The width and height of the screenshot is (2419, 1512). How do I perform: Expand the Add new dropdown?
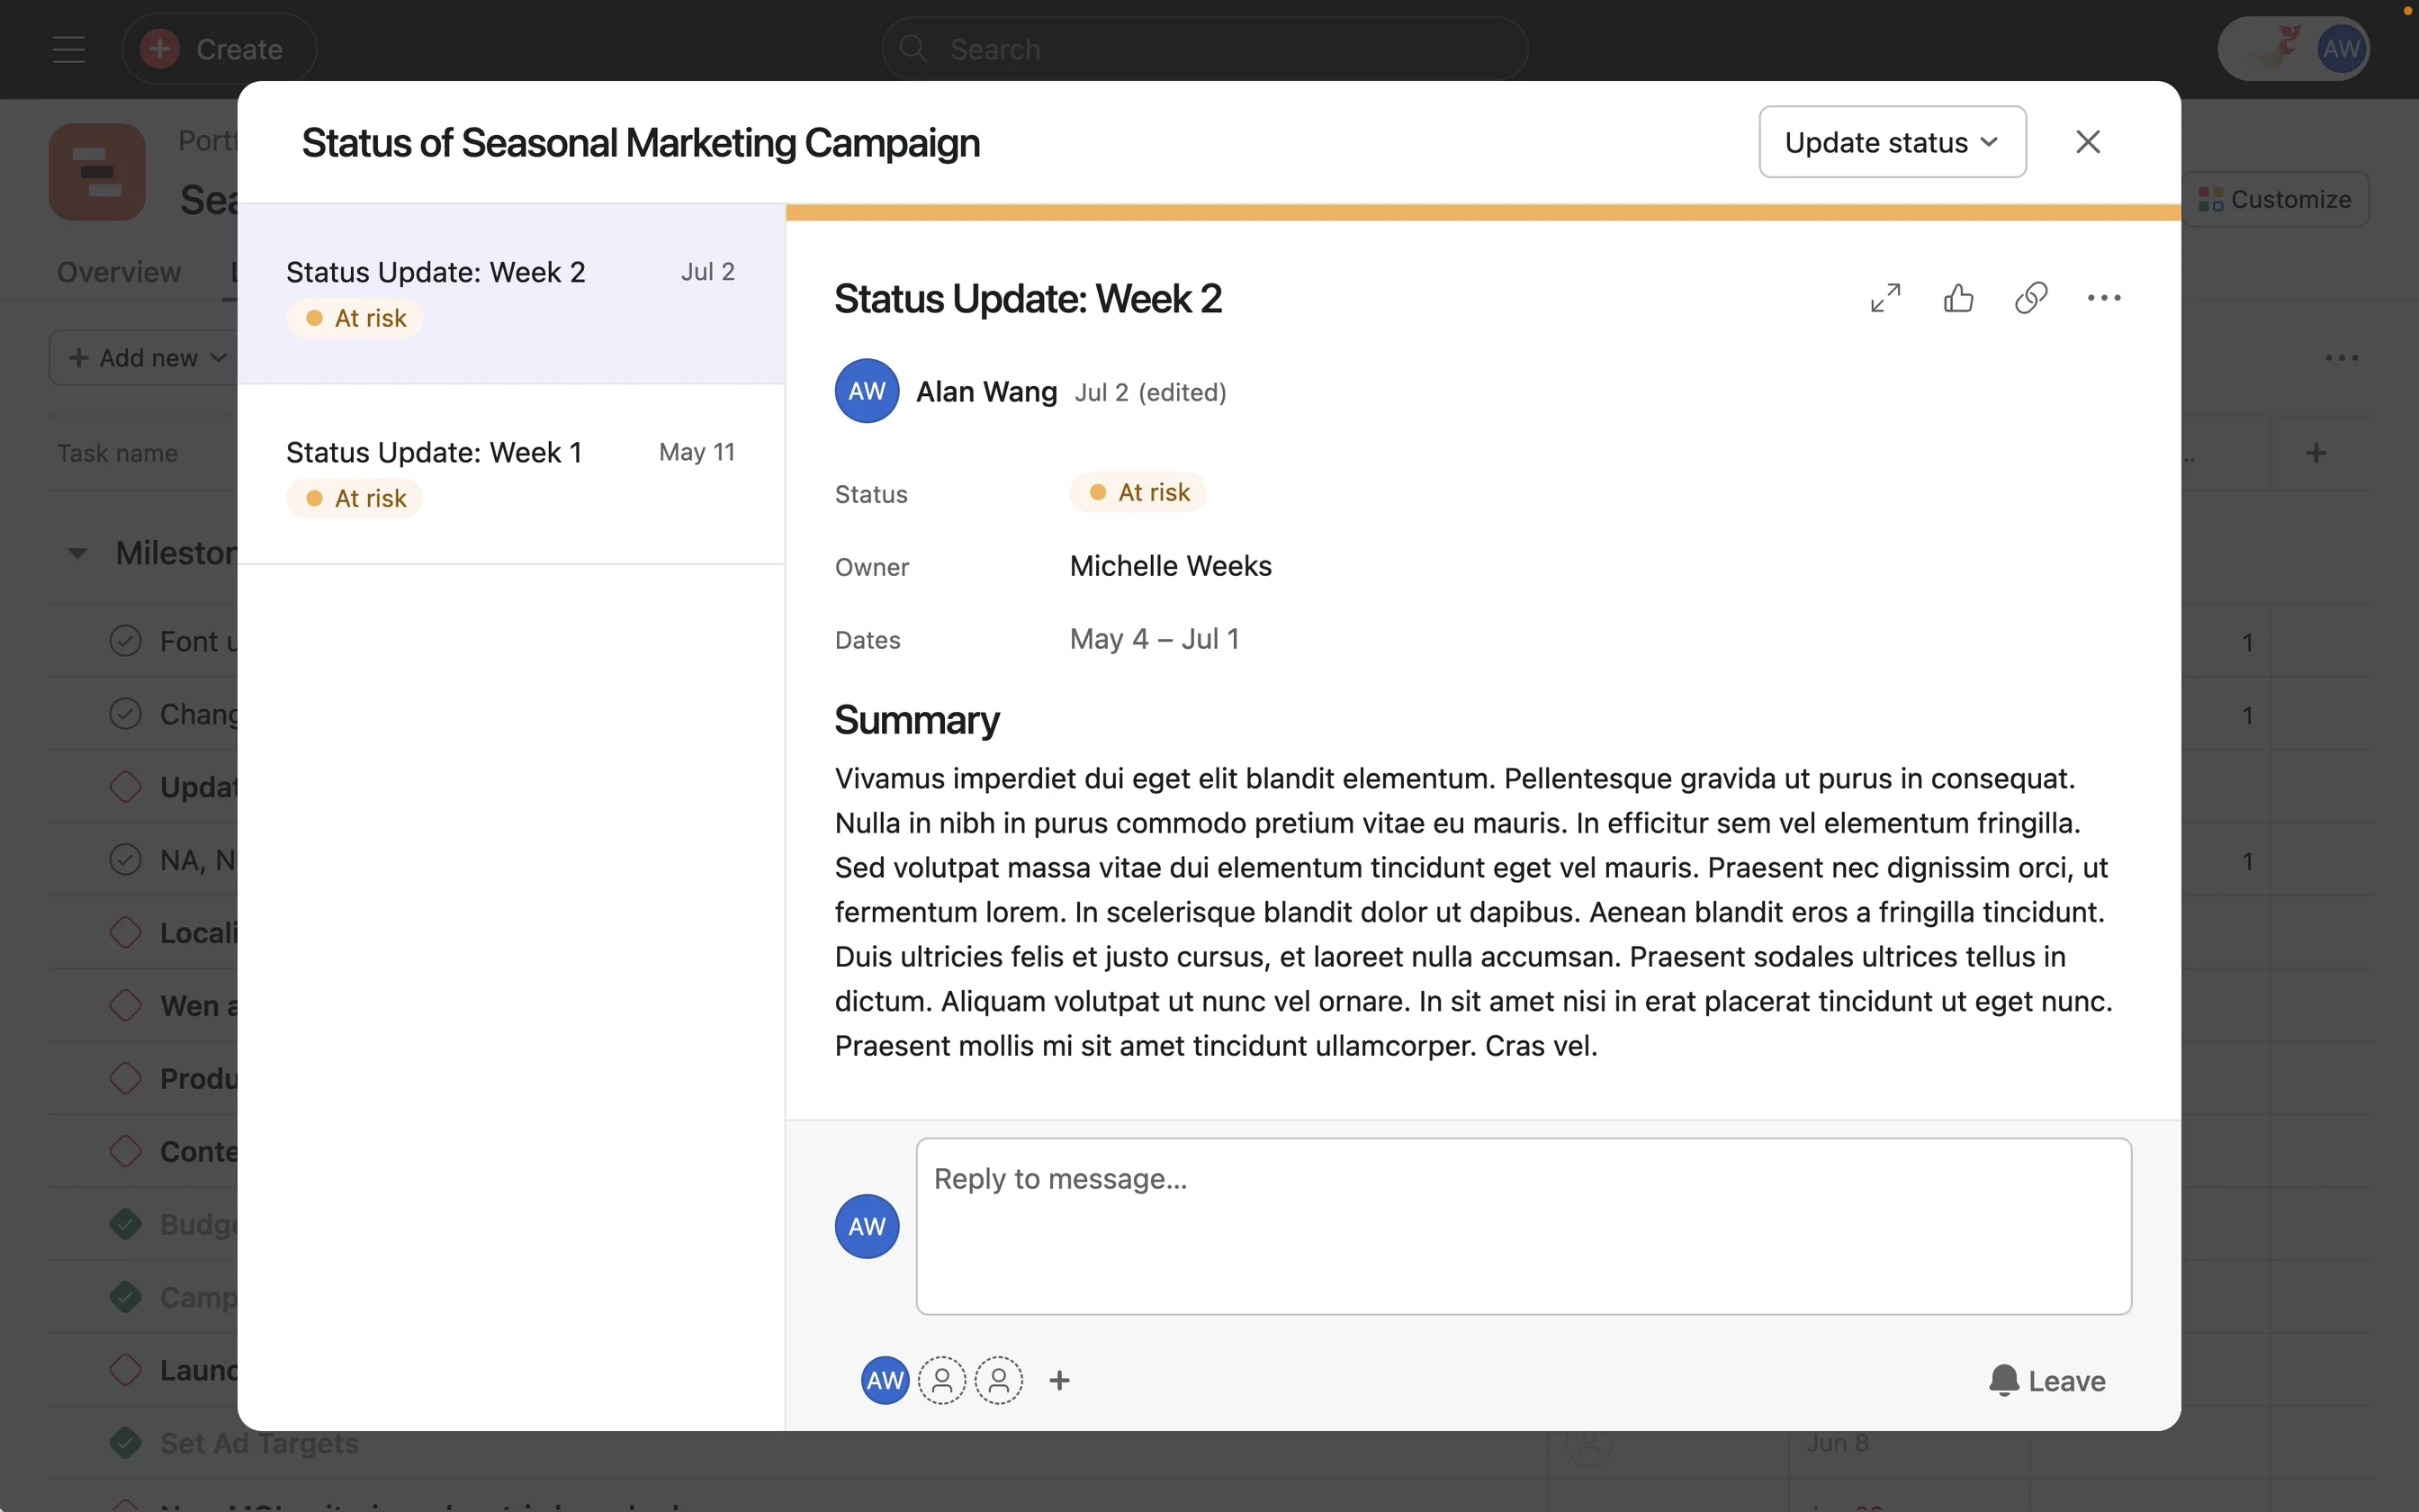pos(145,357)
